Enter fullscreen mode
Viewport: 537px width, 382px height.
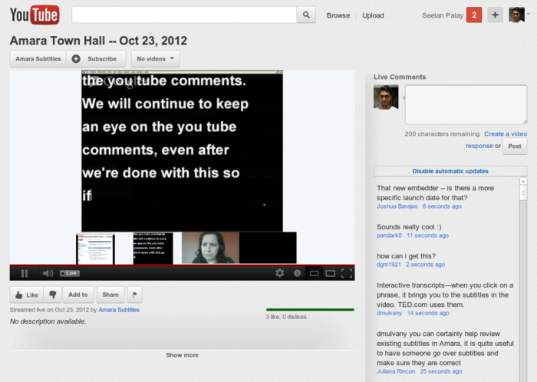click(347, 273)
